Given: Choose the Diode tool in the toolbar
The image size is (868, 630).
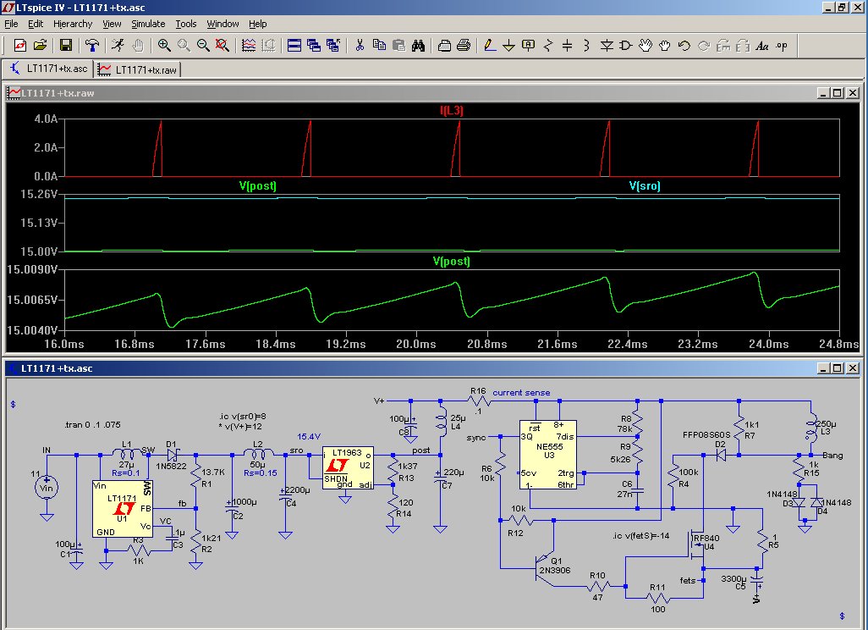Looking at the screenshot, I should (607, 46).
